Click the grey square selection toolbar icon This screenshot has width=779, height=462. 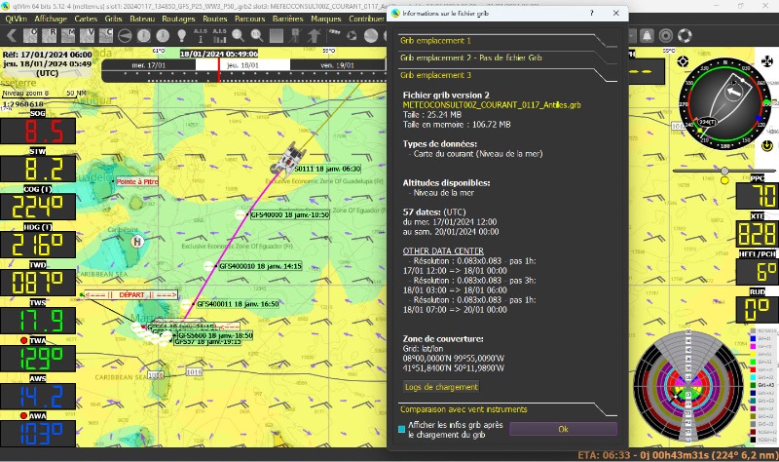point(277,36)
